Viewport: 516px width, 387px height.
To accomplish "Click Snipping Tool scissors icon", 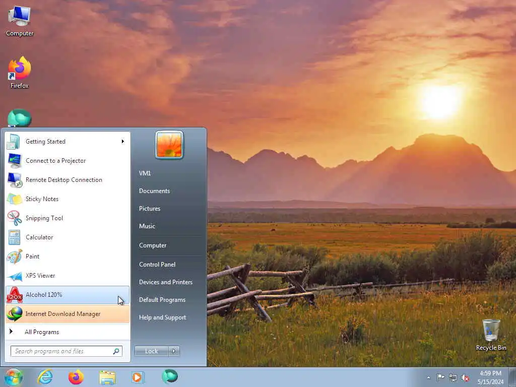I will pyautogui.click(x=15, y=218).
